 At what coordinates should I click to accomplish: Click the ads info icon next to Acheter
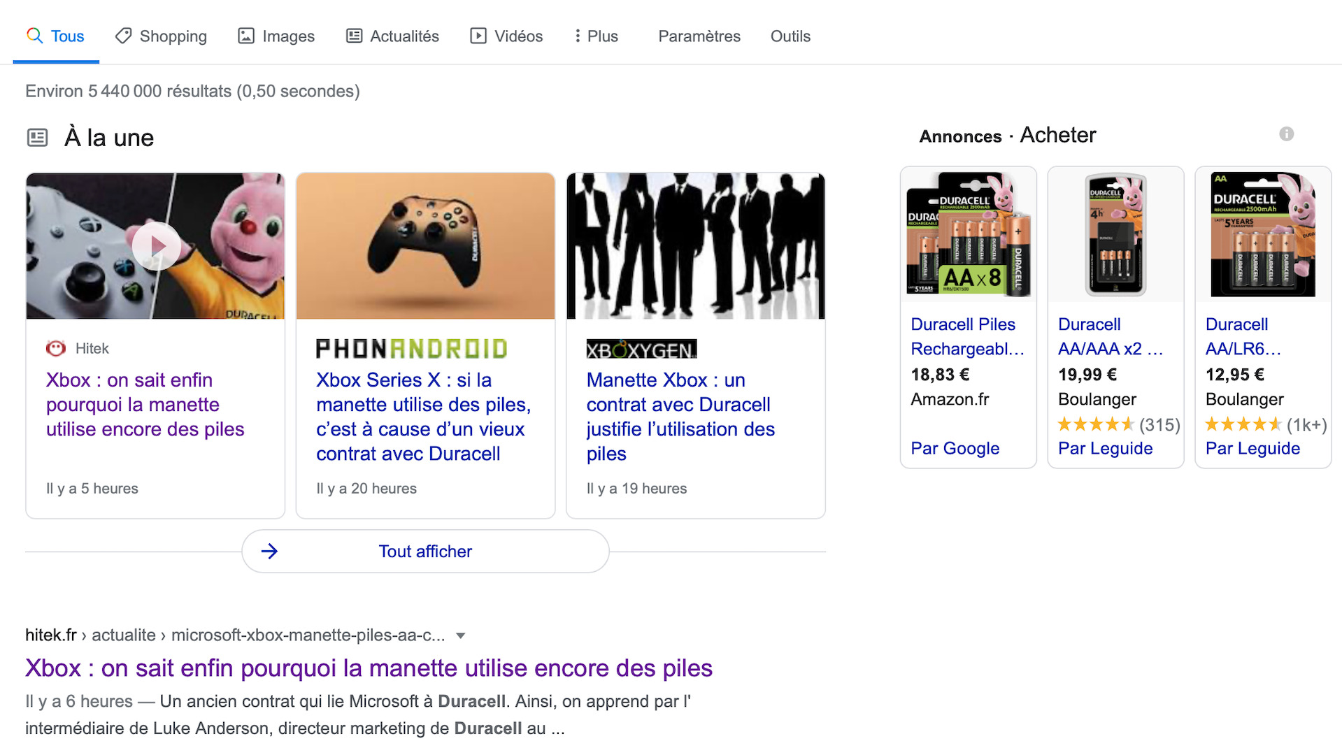[x=1286, y=134]
